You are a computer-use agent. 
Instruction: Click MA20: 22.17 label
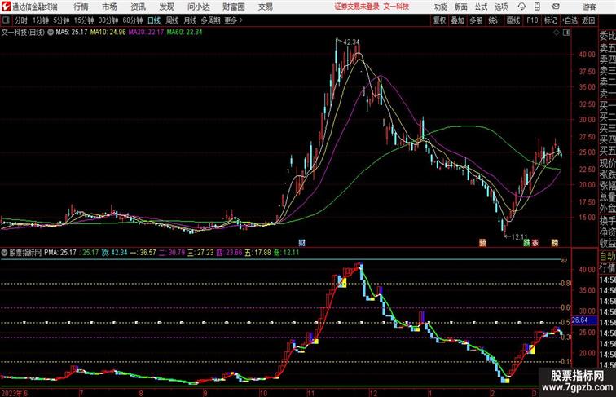click(x=146, y=33)
